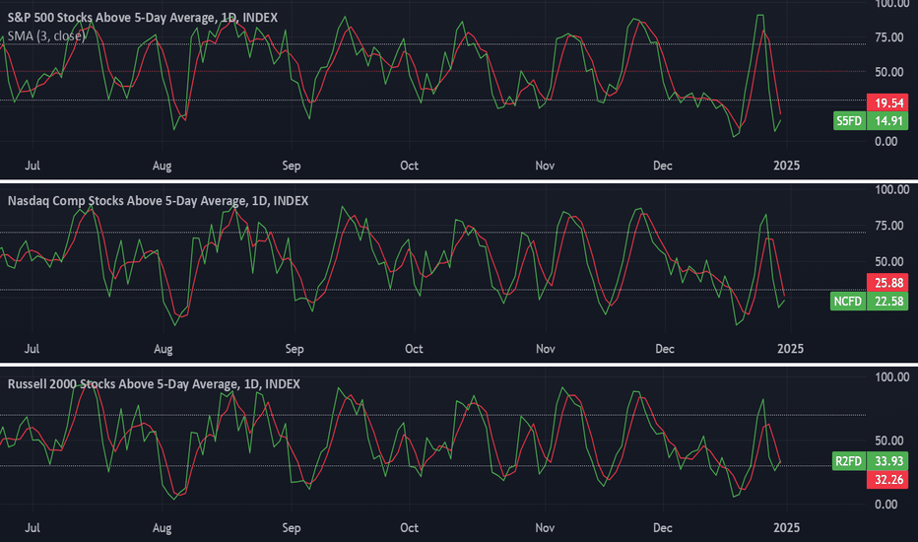Click the red 32.26 SMA value label
The image size is (918, 542).
[887, 480]
